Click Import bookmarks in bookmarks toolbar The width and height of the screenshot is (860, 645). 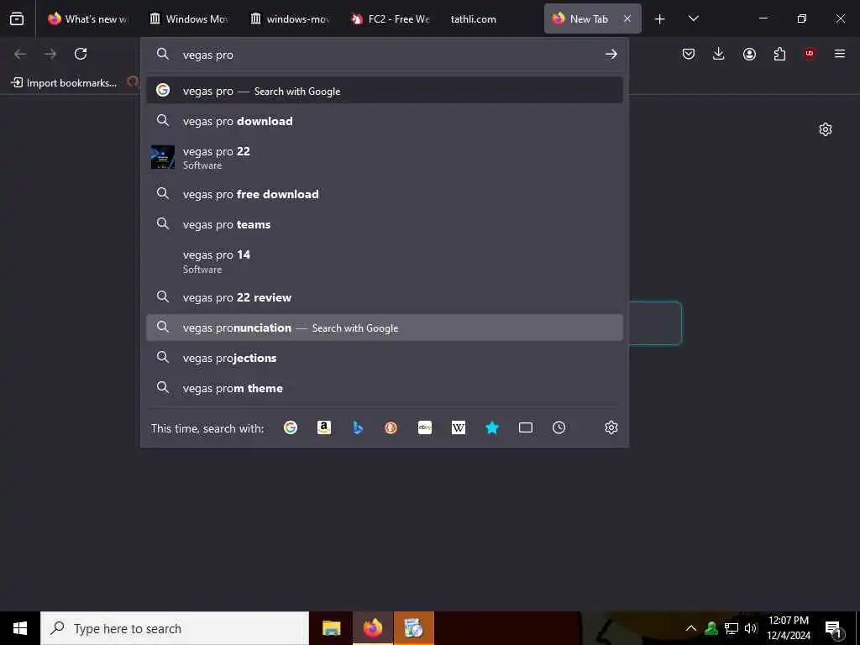coord(64,83)
